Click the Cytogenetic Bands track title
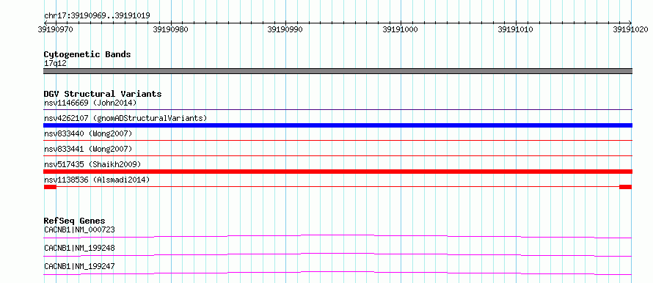Screen dimensions: 653x283 (x=87, y=54)
